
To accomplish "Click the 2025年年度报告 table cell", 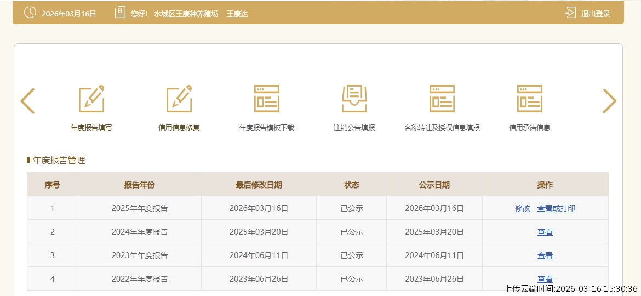I will point(140,208).
